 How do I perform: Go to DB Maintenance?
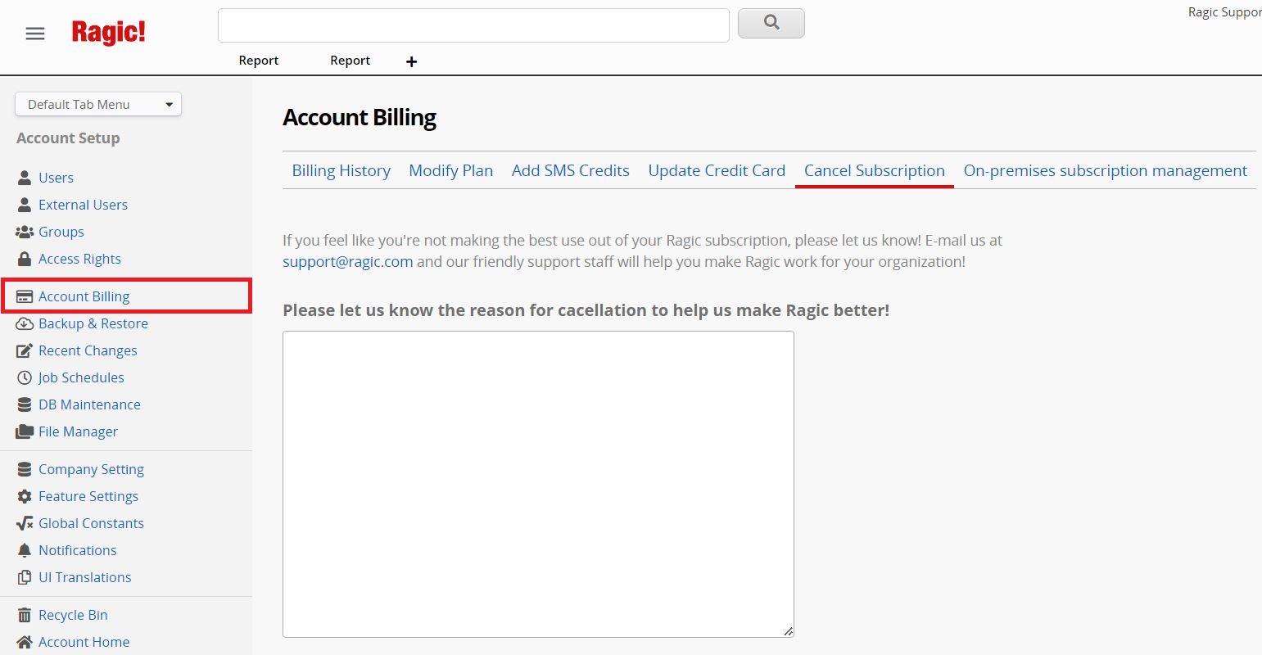(89, 404)
